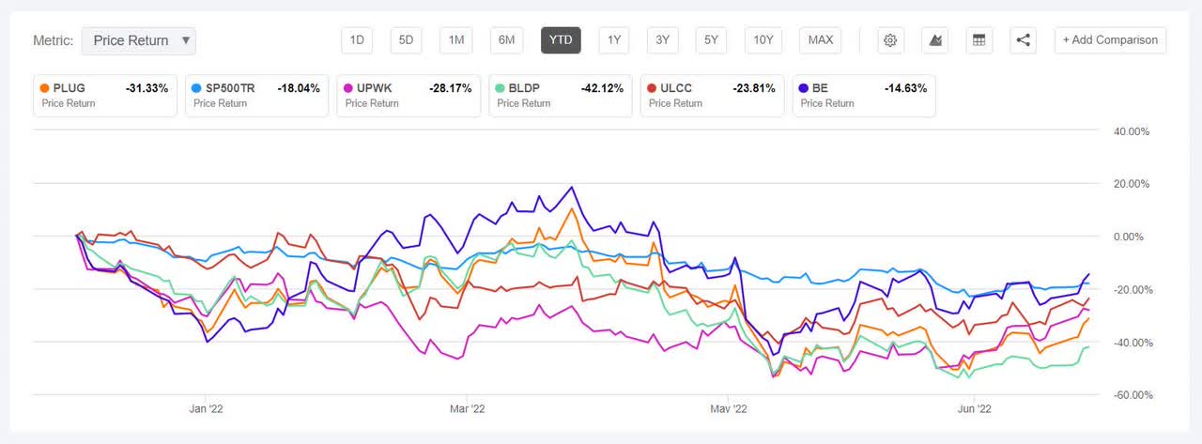Viewport: 1202px width, 444px height.
Task: Choose the 10Y time range
Action: point(763,40)
